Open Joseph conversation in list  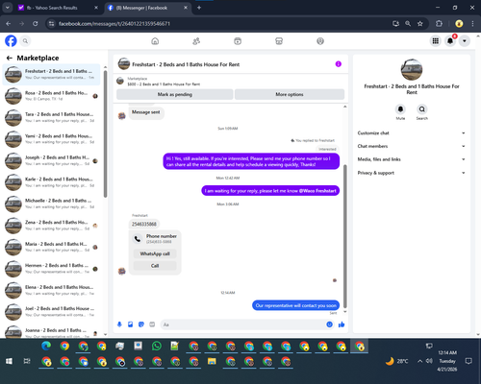tap(51, 160)
